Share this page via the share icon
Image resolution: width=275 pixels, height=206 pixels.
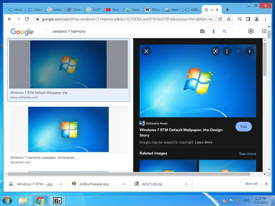(220, 19)
